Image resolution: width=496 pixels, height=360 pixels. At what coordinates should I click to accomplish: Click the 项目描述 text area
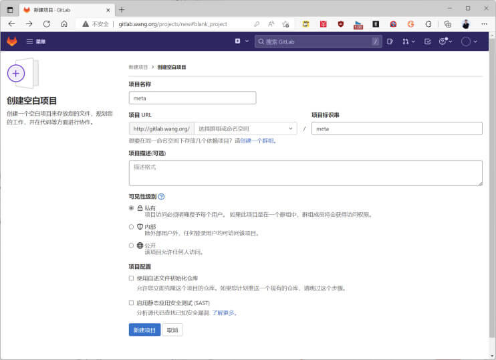click(305, 173)
